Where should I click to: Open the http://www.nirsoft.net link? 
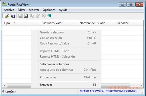click(x=121, y=91)
